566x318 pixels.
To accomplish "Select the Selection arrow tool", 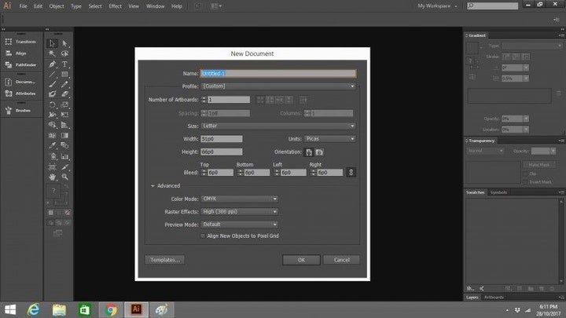I will point(53,44).
